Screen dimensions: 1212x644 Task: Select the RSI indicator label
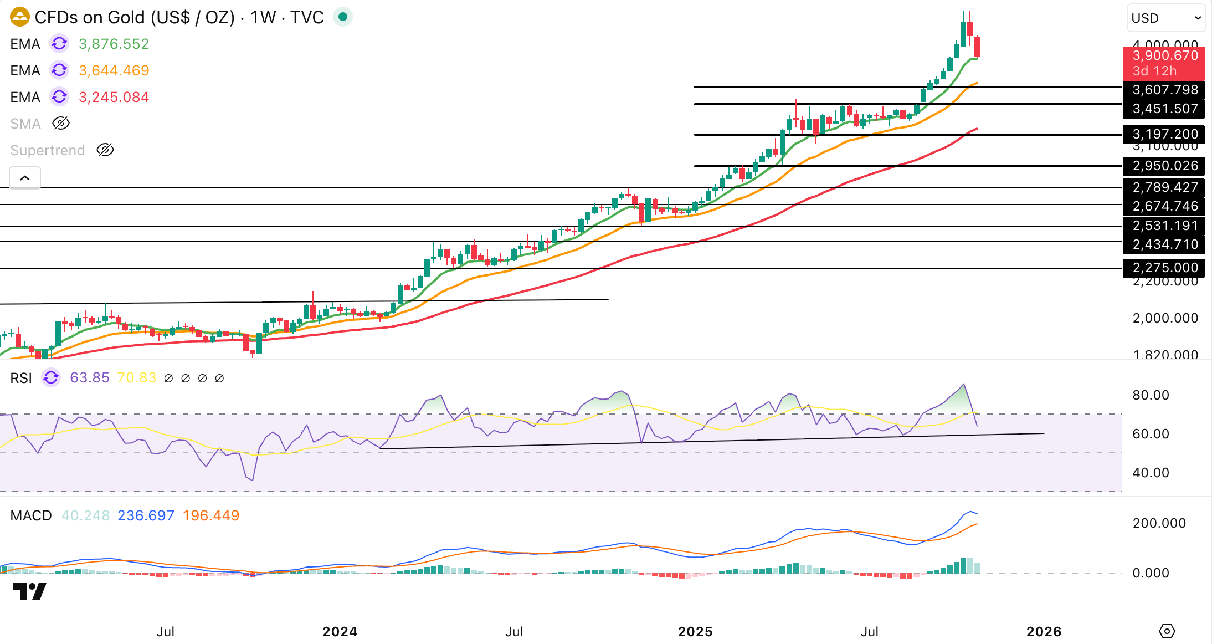point(21,378)
